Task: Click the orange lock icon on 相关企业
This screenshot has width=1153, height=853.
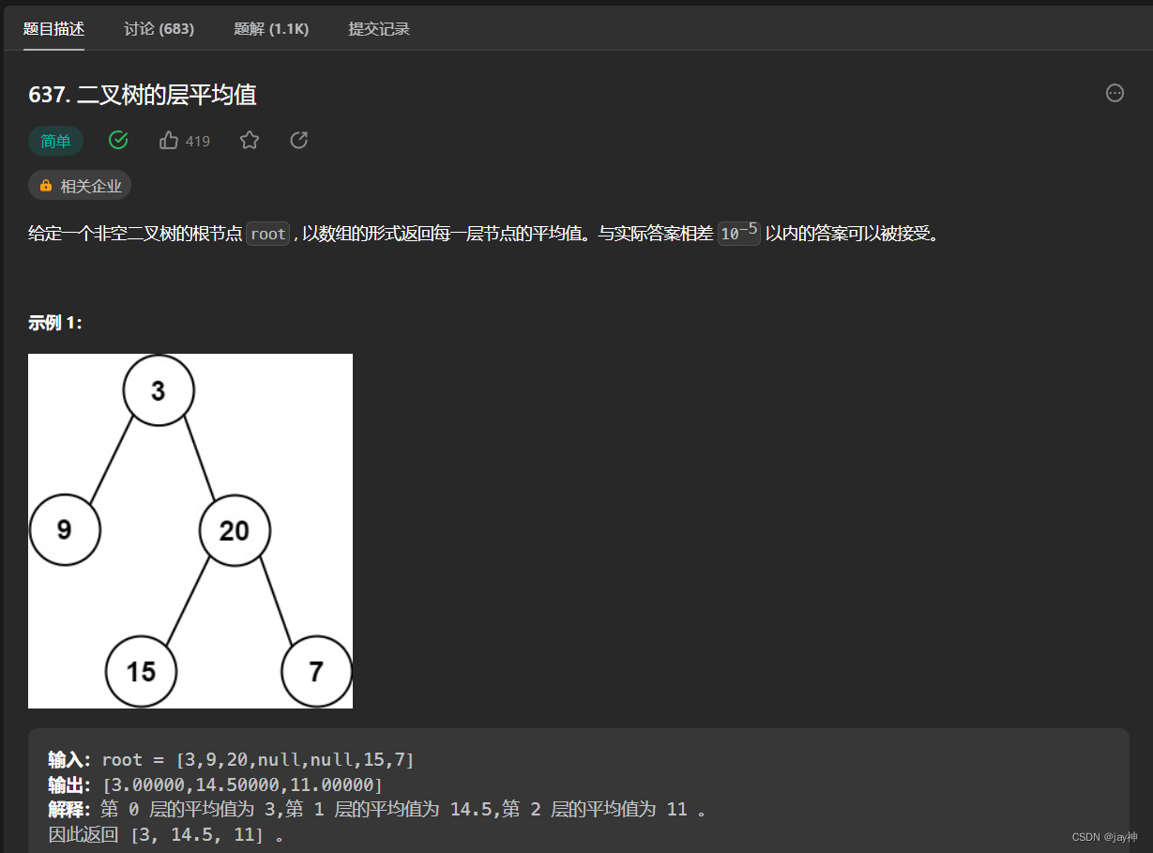Action: [x=45, y=185]
